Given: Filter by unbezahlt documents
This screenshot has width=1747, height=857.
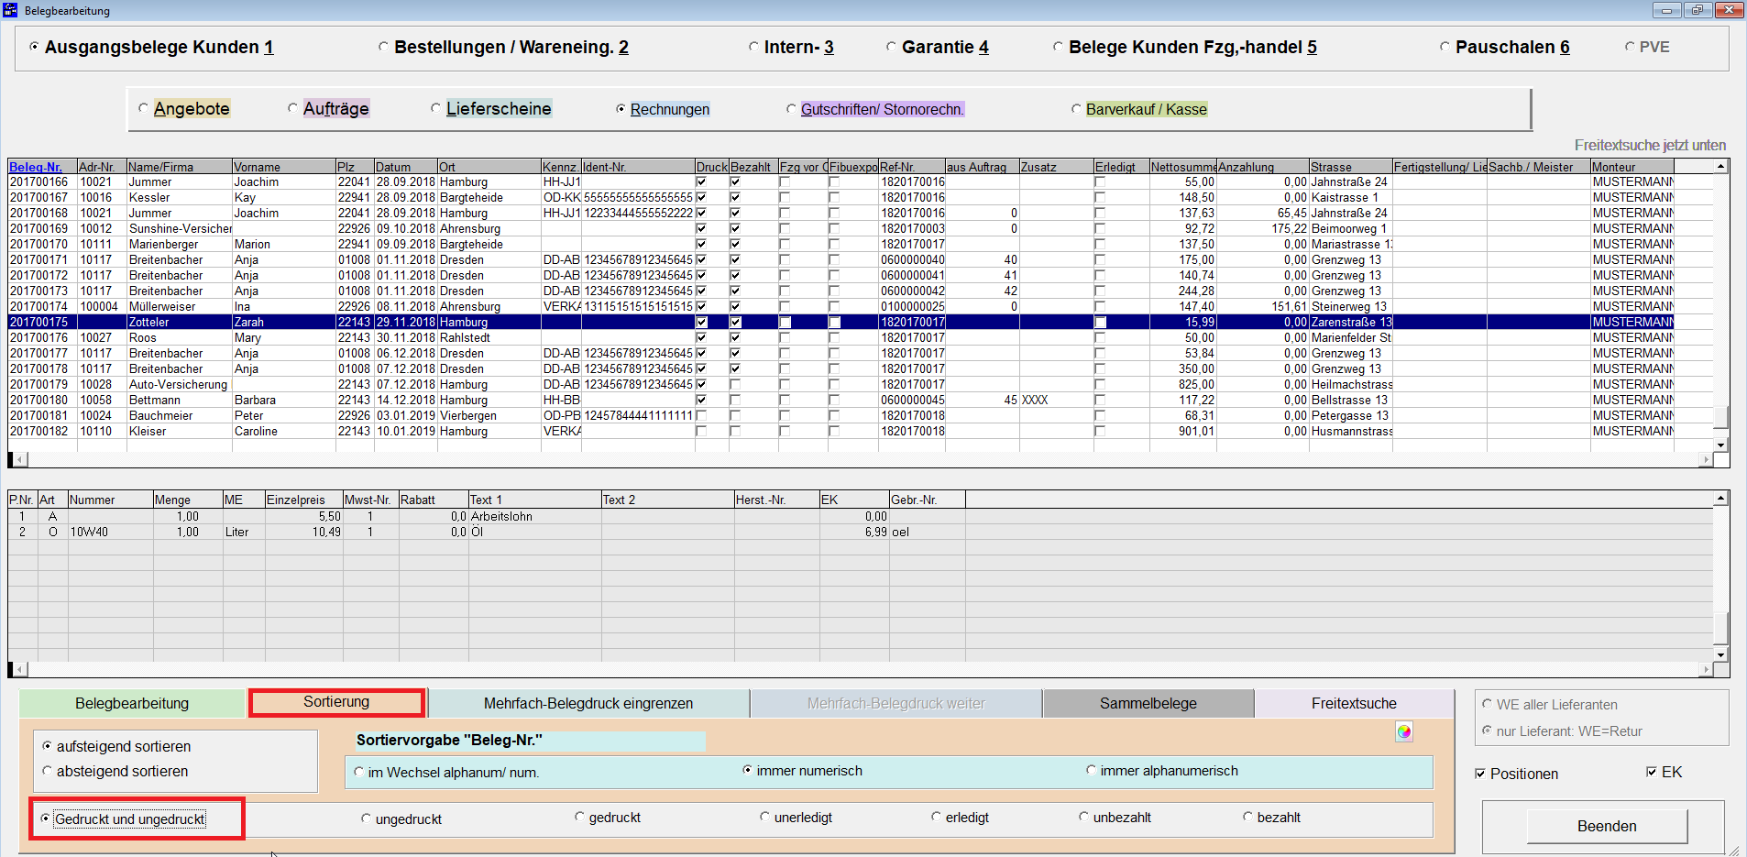Looking at the screenshot, I should point(1084,817).
